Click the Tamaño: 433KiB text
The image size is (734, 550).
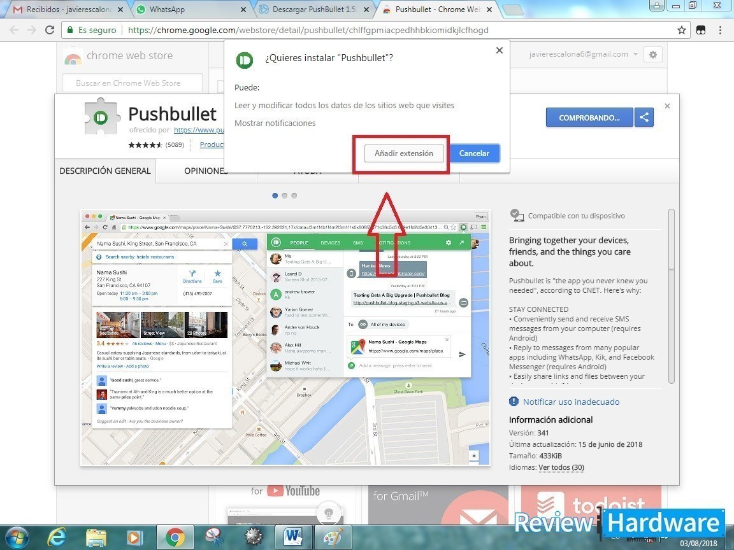pyautogui.click(x=535, y=456)
